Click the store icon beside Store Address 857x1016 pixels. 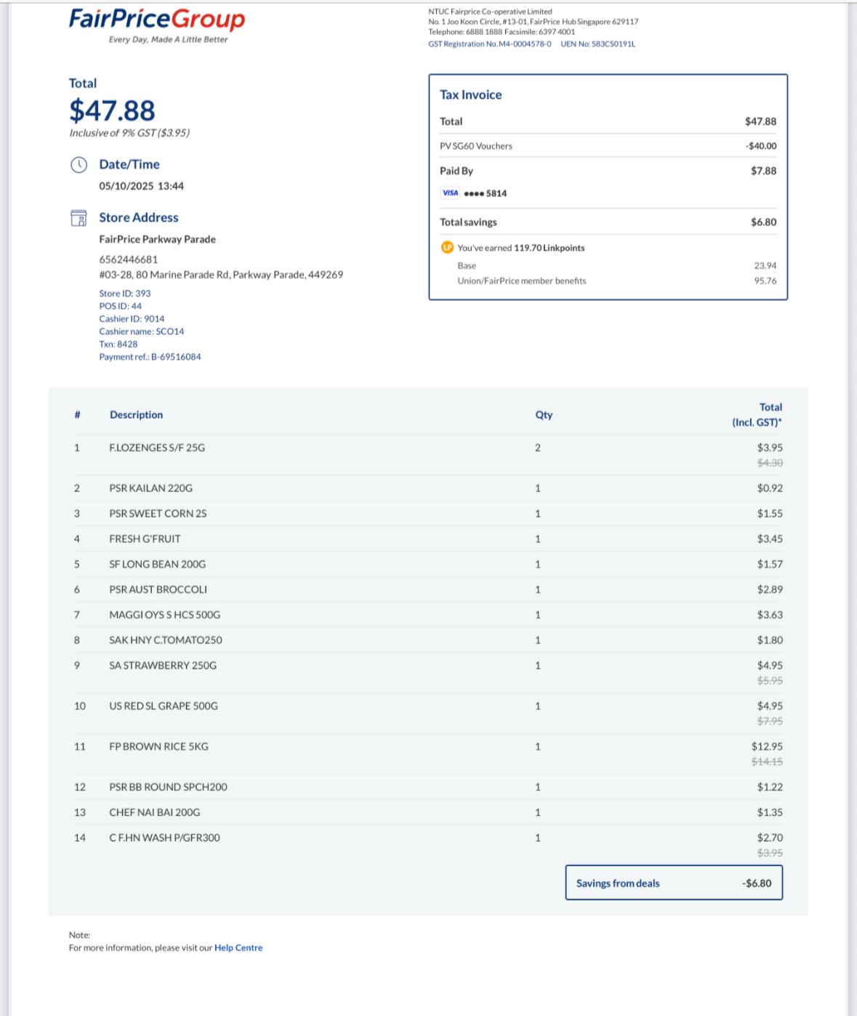point(79,218)
